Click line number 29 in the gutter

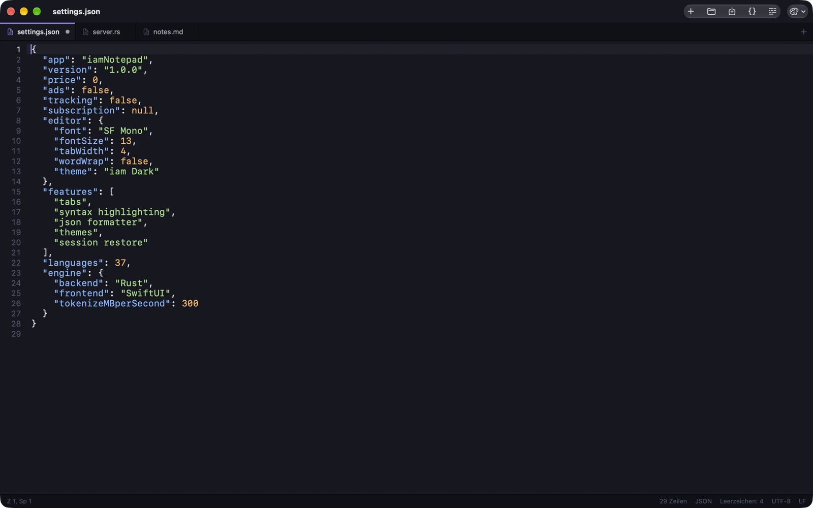tap(16, 334)
